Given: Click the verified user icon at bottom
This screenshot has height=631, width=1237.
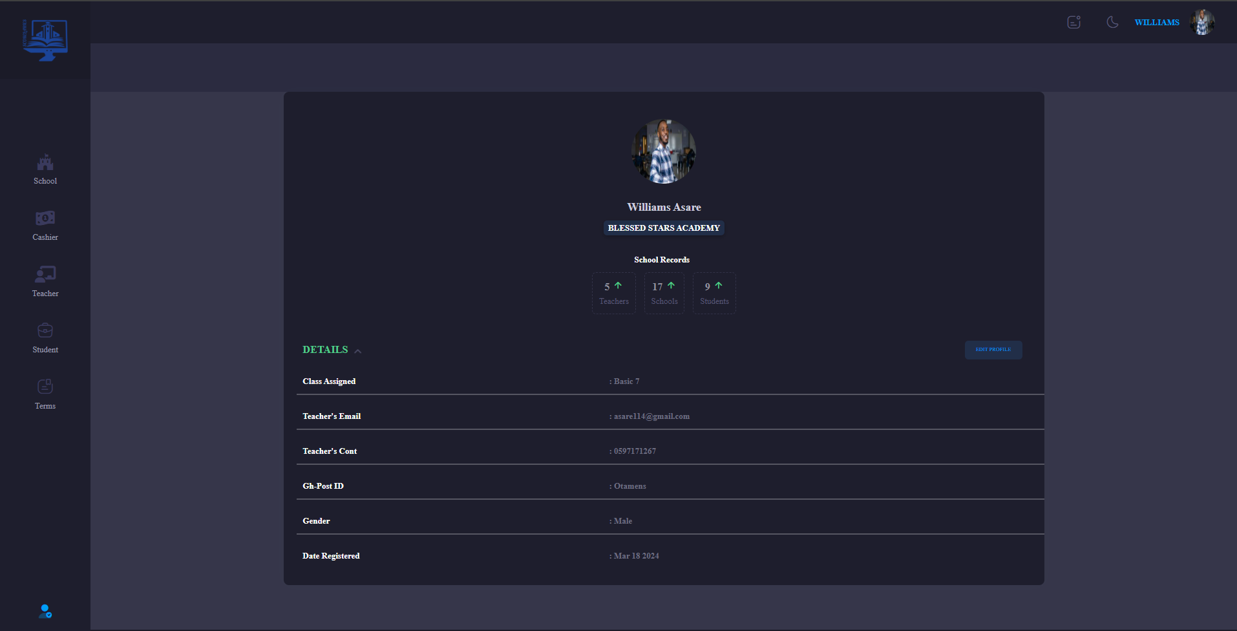Looking at the screenshot, I should 45,611.
